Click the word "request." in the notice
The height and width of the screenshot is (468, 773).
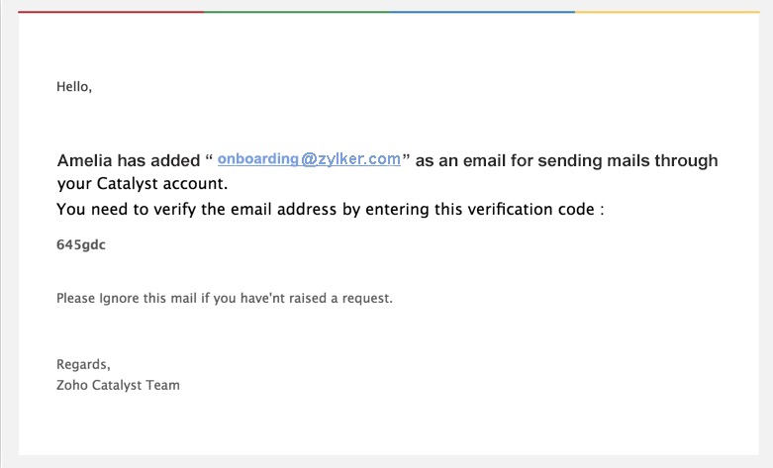[x=368, y=298]
